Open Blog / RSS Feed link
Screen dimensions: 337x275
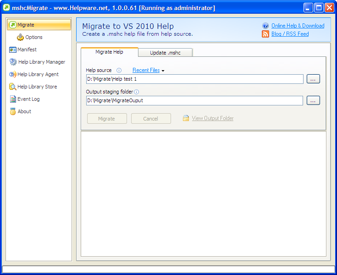[x=290, y=34]
